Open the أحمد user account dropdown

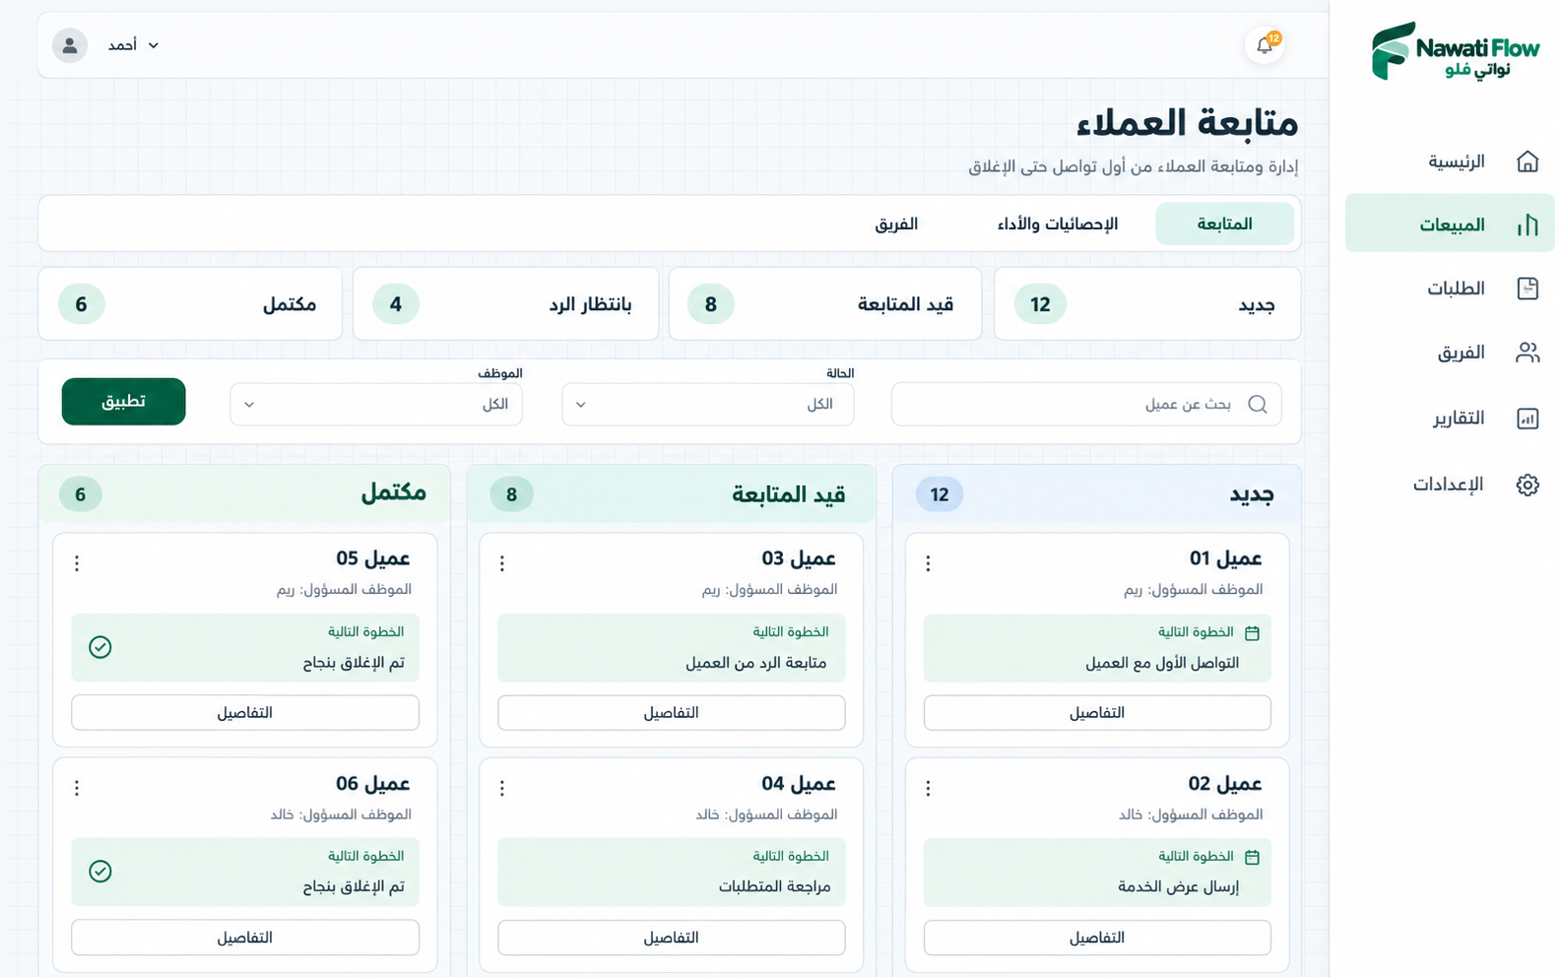(133, 45)
